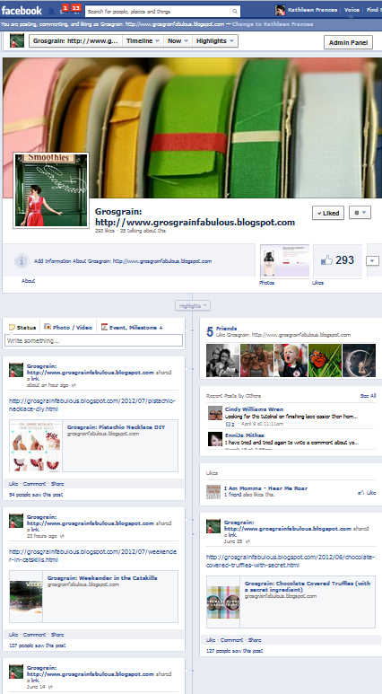This screenshot has width=382, height=694.
Task: Open the Photos thumbnail box
Action: click(285, 261)
